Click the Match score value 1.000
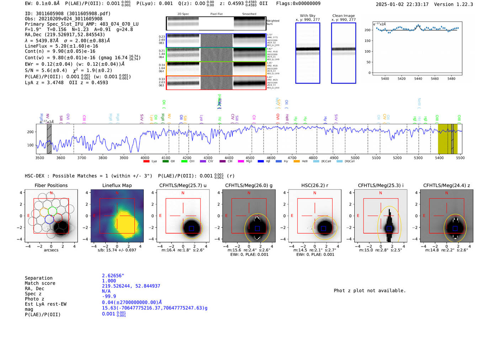 pyautogui.click(x=109, y=281)
